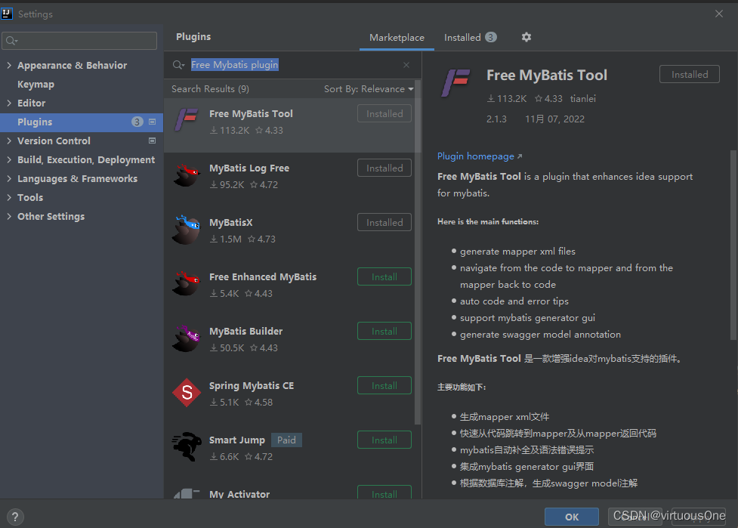738x528 pixels.
Task: Click the author name tianlei
Action: [582, 99]
